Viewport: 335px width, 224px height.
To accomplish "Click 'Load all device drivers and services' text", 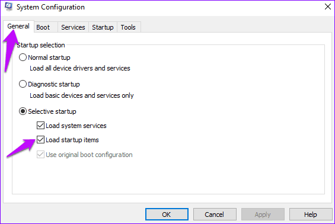I will tap(80, 68).
